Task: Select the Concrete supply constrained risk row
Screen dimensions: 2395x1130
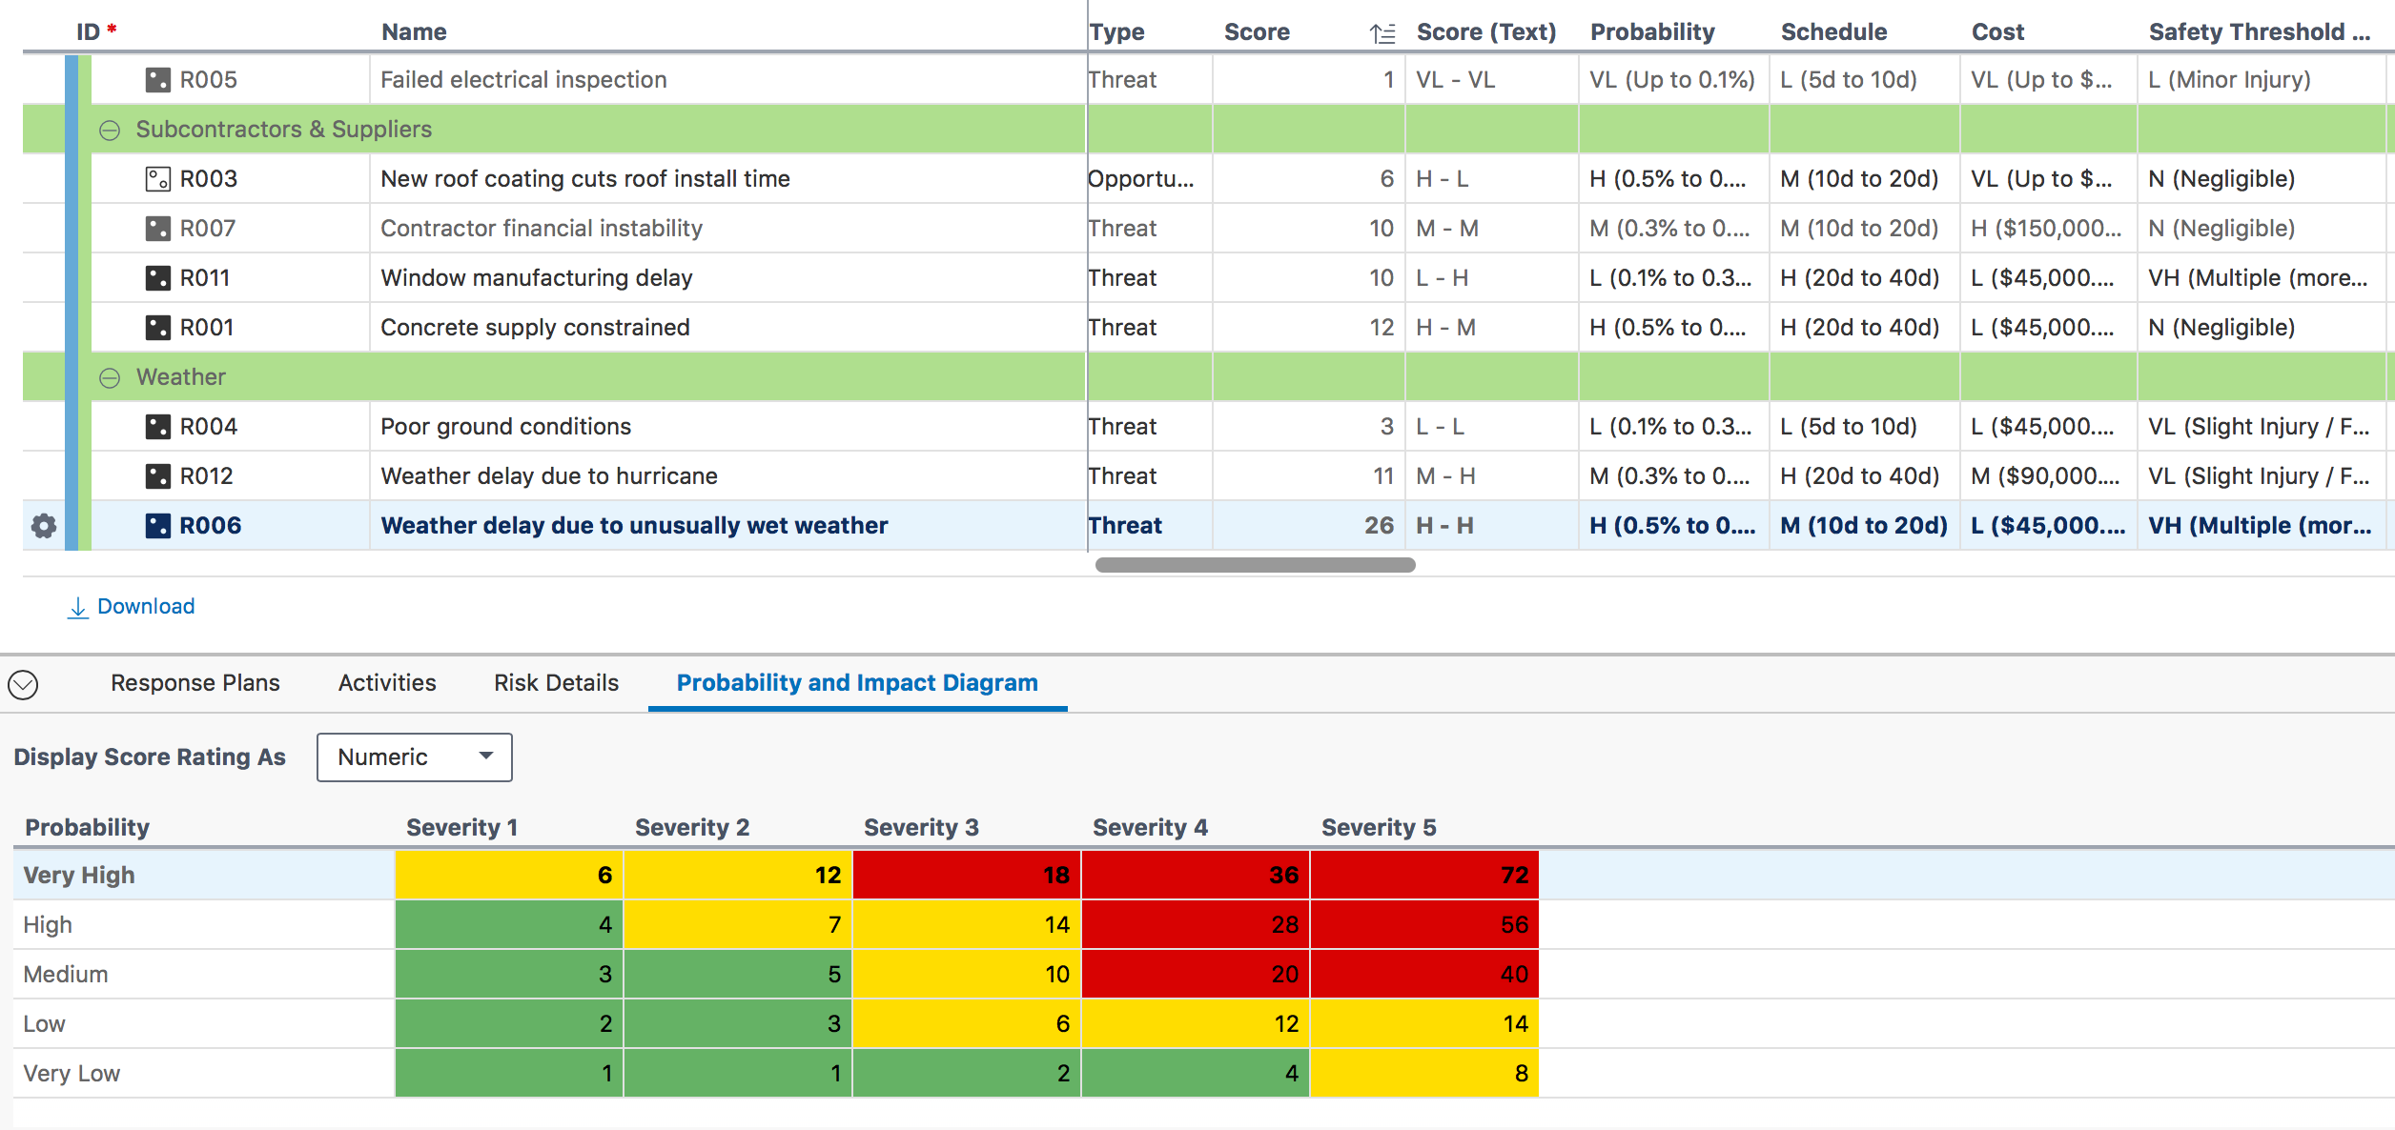Action: (534, 328)
